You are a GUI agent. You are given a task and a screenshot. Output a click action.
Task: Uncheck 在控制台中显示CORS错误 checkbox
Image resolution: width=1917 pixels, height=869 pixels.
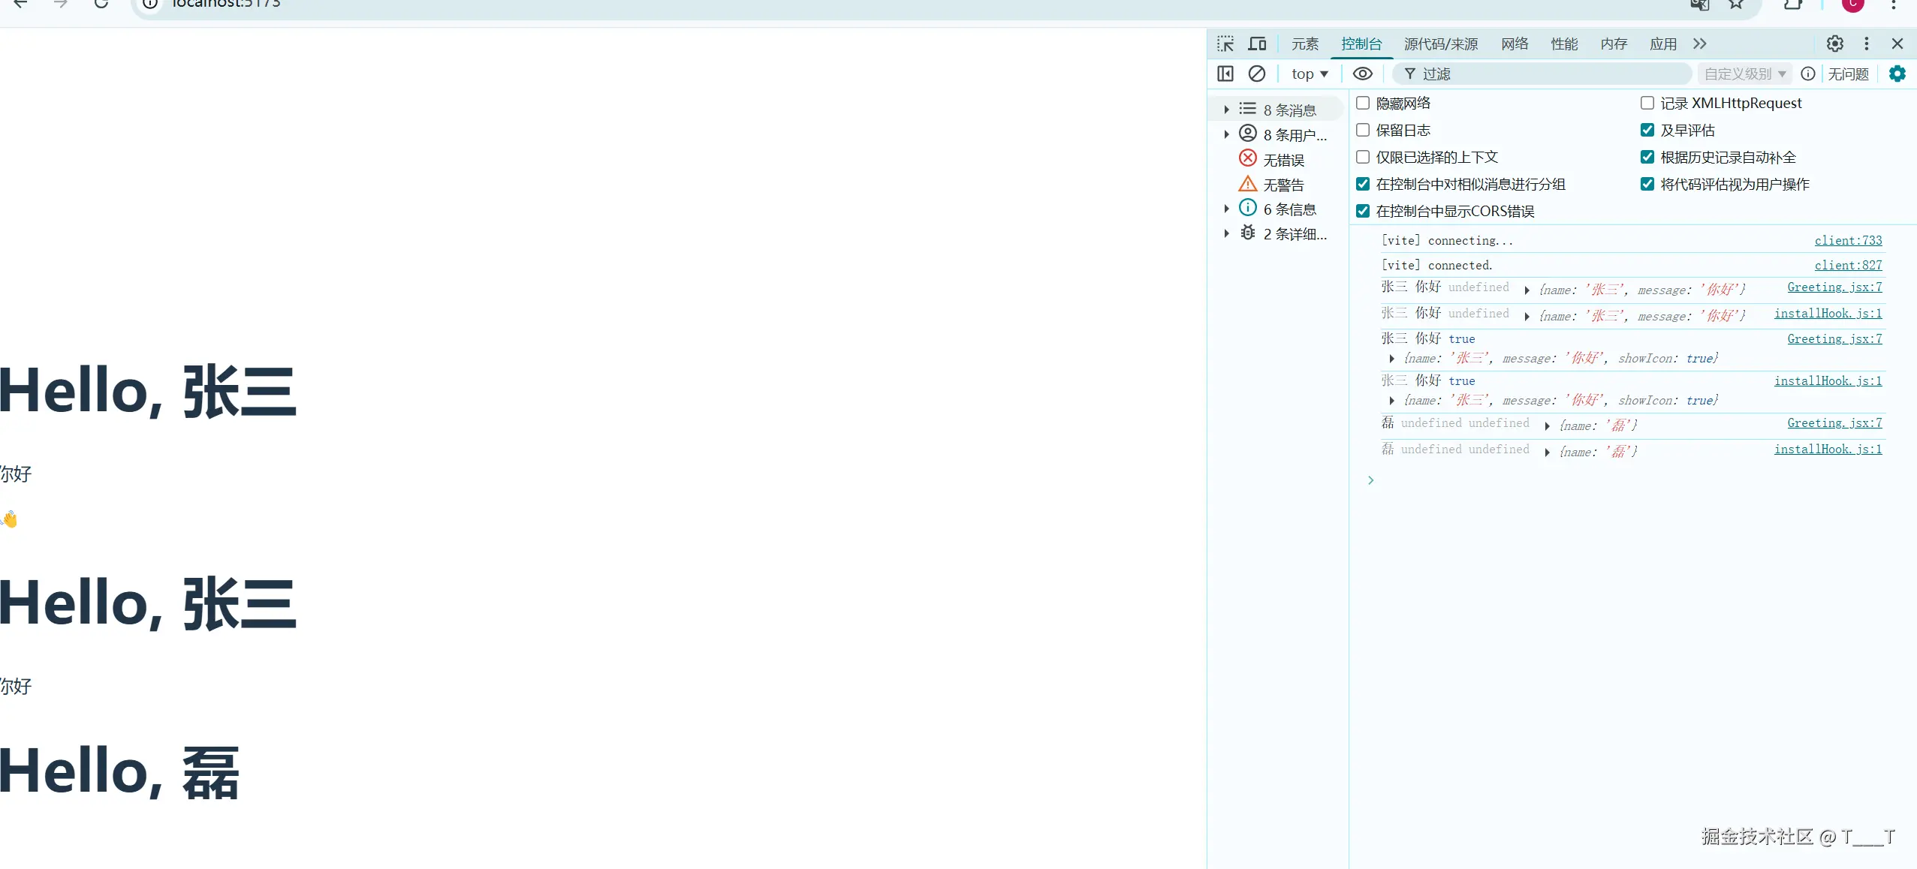point(1363,212)
